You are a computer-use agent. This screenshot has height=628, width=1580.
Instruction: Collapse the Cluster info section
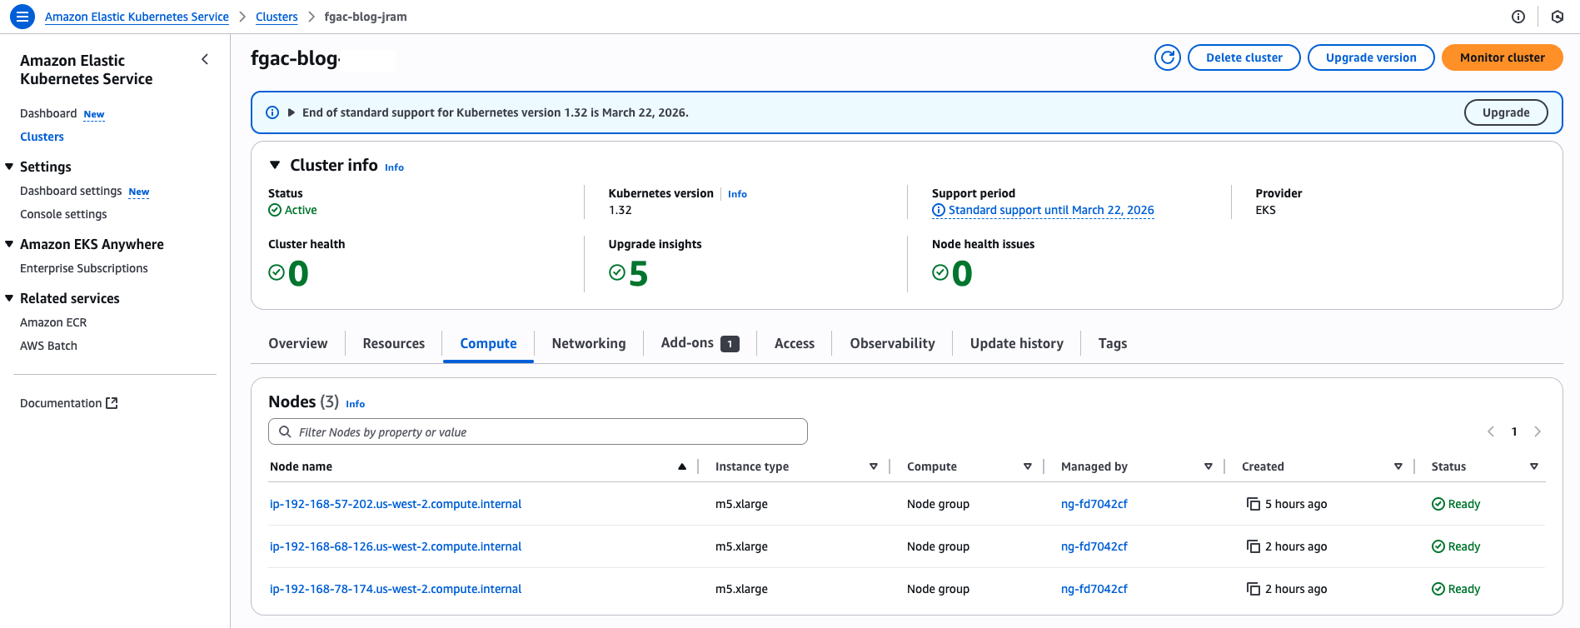point(275,166)
